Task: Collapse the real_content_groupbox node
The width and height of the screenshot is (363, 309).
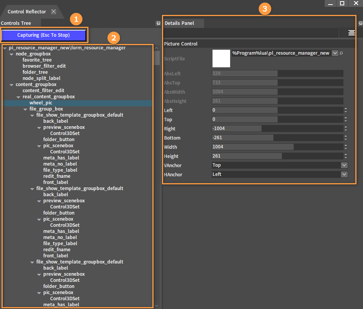Action: (18, 98)
